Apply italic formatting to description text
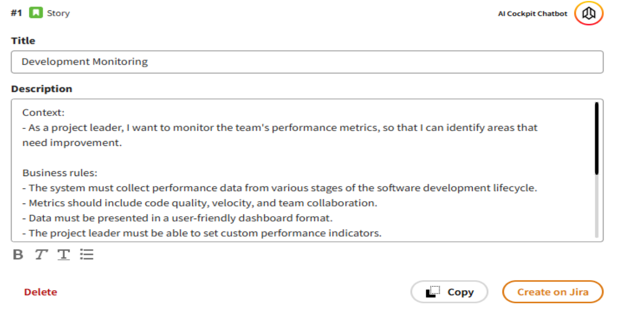Image resolution: width=618 pixels, height=319 pixels. click(41, 255)
